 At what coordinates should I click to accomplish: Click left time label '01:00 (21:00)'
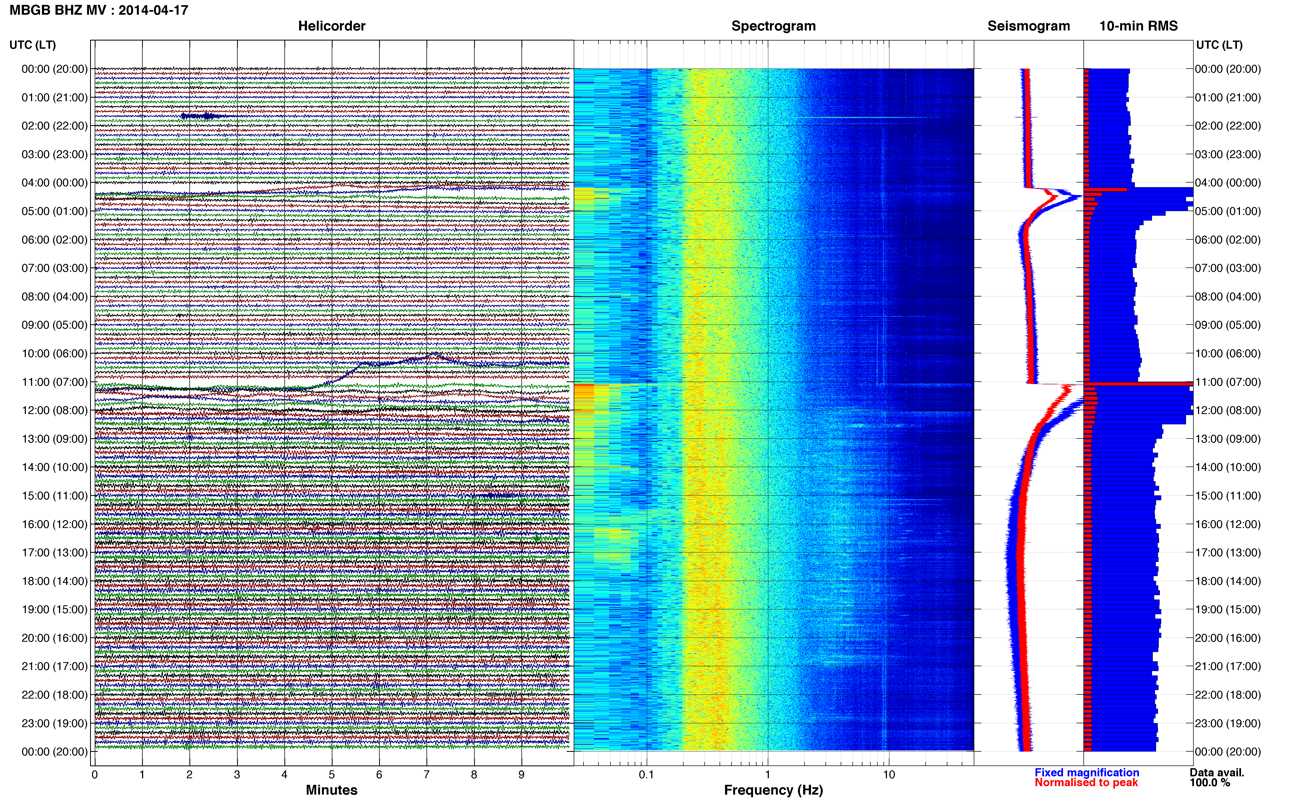pos(54,98)
